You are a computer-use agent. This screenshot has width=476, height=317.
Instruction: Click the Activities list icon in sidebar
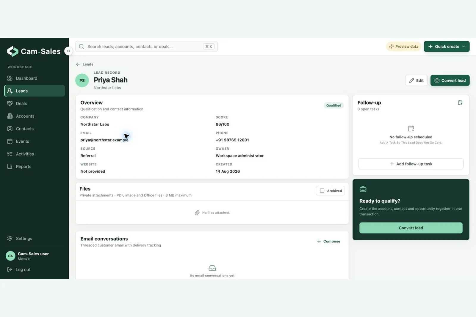(10, 154)
